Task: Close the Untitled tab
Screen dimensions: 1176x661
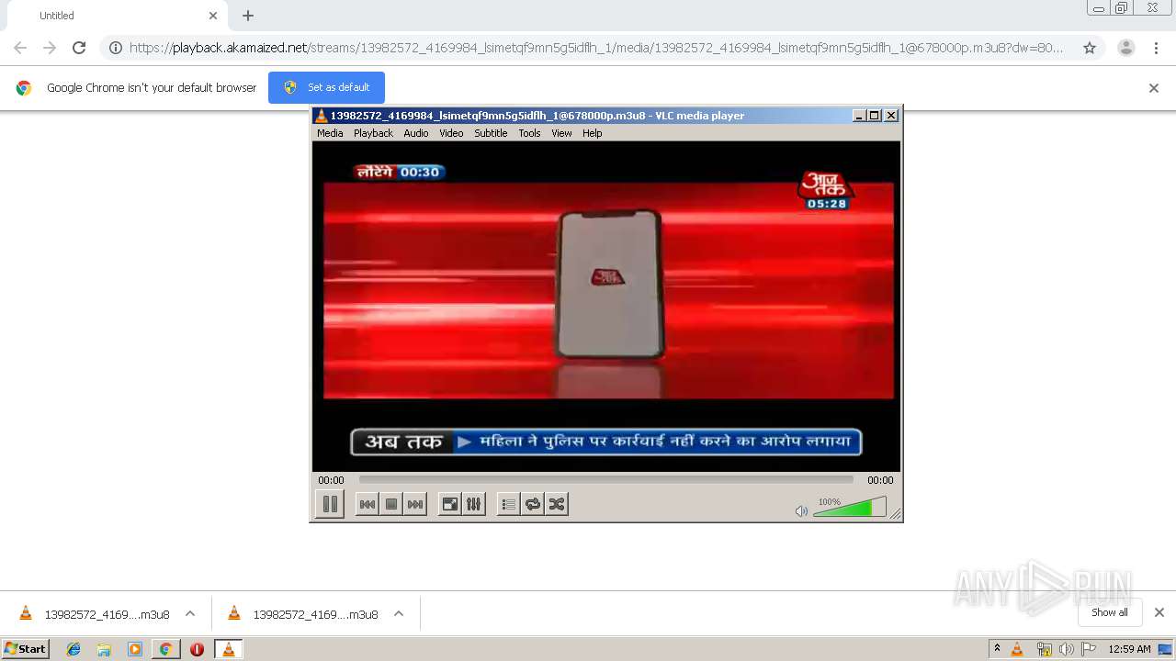Action: point(213,16)
